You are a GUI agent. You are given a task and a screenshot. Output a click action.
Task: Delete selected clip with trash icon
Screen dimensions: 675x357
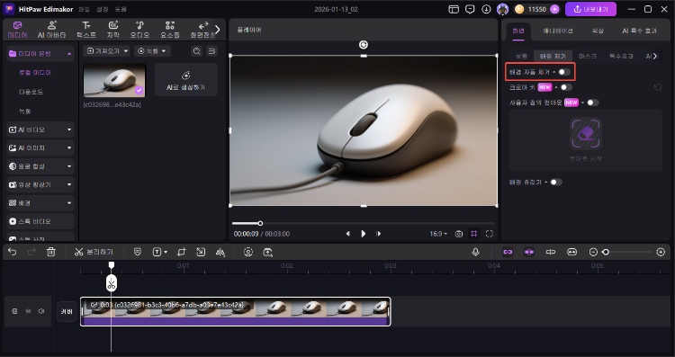pyautogui.click(x=50, y=252)
